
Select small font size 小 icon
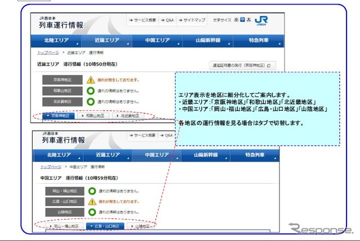pyautogui.click(x=236, y=20)
